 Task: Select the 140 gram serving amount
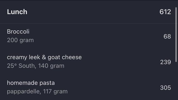51,66
